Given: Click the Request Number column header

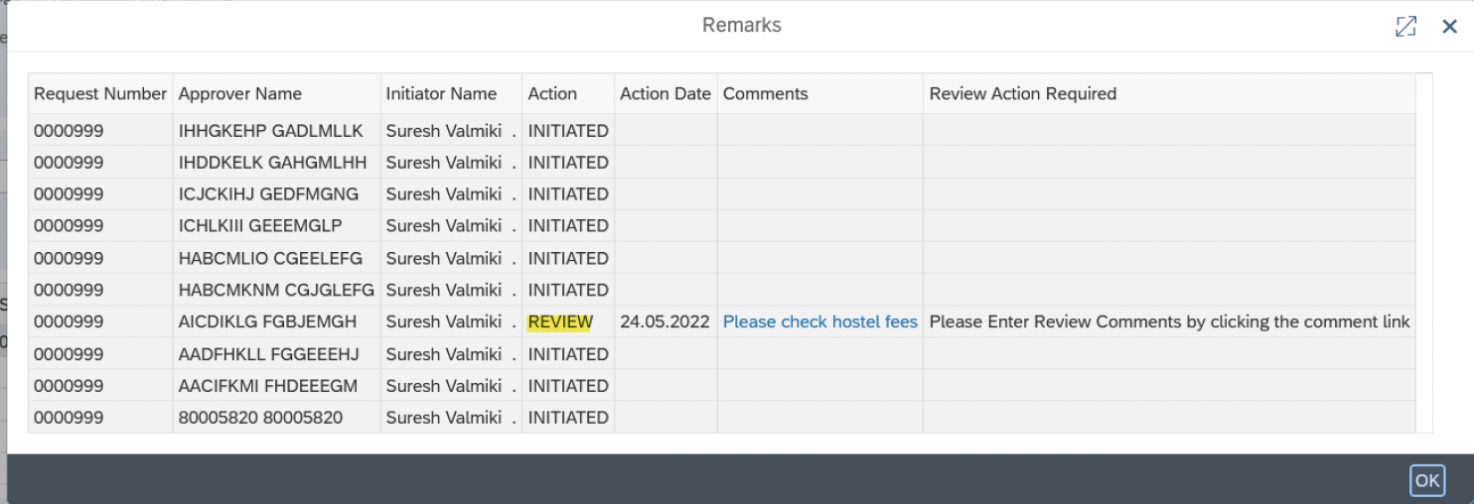Looking at the screenshot, I should pyautogui.click(x=100, y=93).
